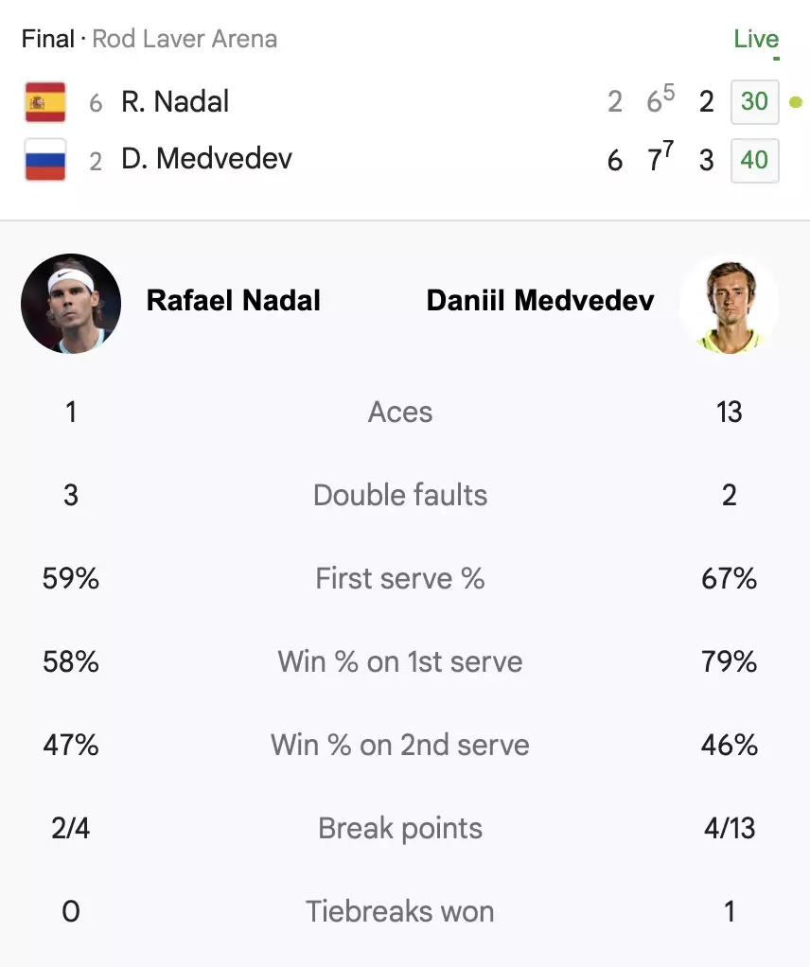Screen dimensions: 810x967
Task: Open the D. Medvedev scoreboard name
Action: coord(206,159)
